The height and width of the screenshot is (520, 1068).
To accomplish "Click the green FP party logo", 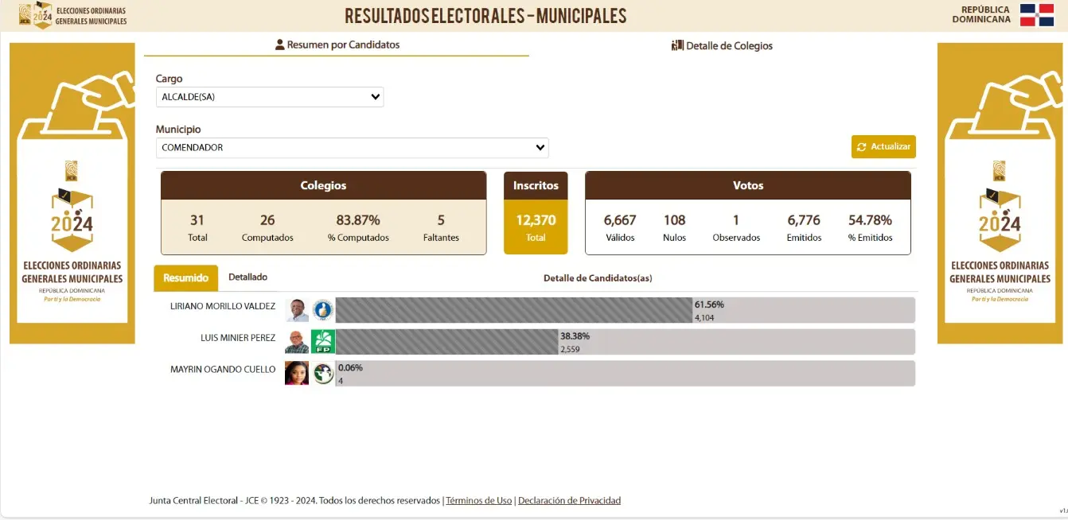I will [x=323, y=342].
